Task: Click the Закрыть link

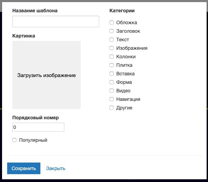Action: [56, 168]
